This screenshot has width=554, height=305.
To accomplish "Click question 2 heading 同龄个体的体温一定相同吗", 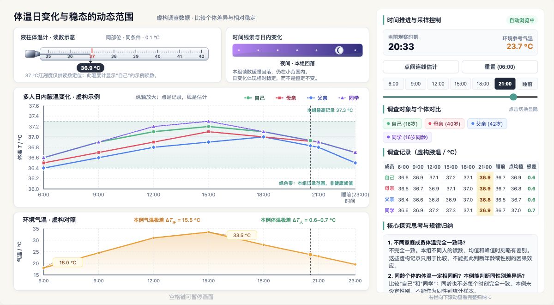I will click(x=456, y=276).
